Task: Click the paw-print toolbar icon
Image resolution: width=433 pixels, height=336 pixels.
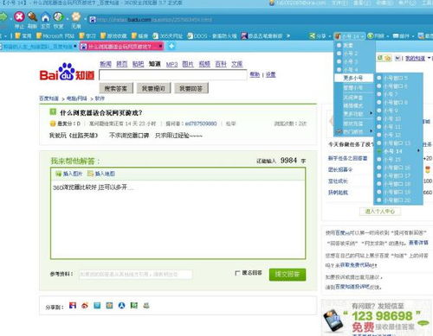Action: click(x=76, y=16)
